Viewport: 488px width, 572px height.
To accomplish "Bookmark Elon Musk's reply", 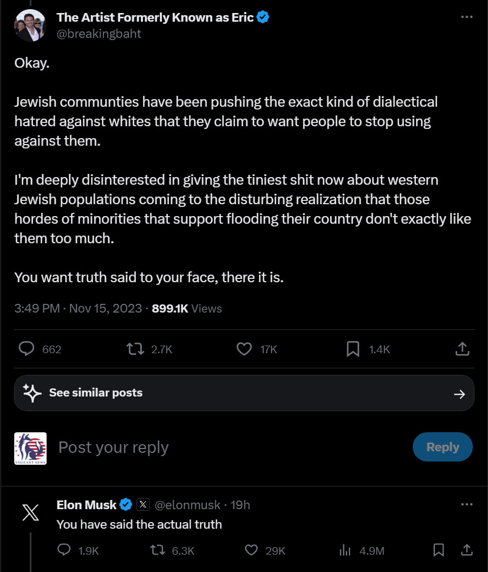I will [439, 550].
